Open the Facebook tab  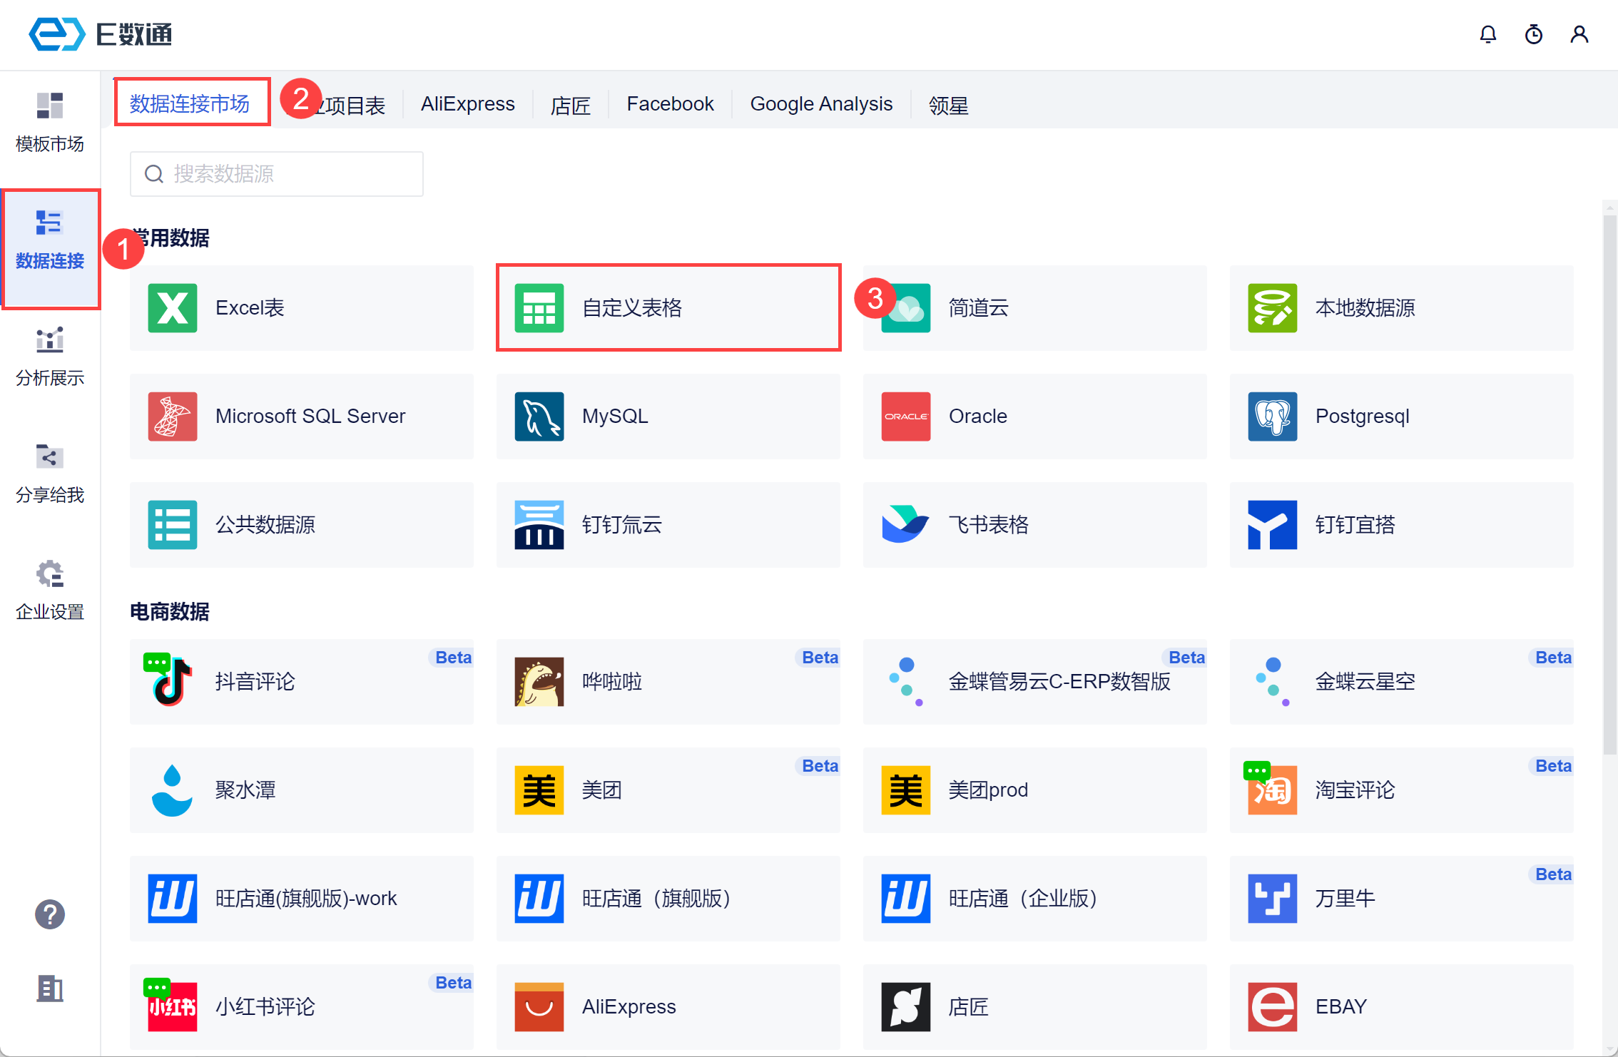click(670, 104)
